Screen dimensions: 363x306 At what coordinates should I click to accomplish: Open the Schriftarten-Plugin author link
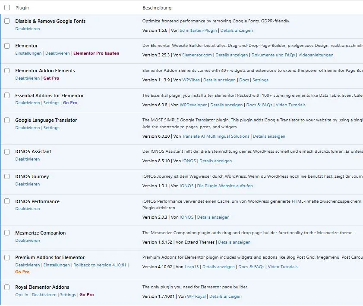(198, 31)
